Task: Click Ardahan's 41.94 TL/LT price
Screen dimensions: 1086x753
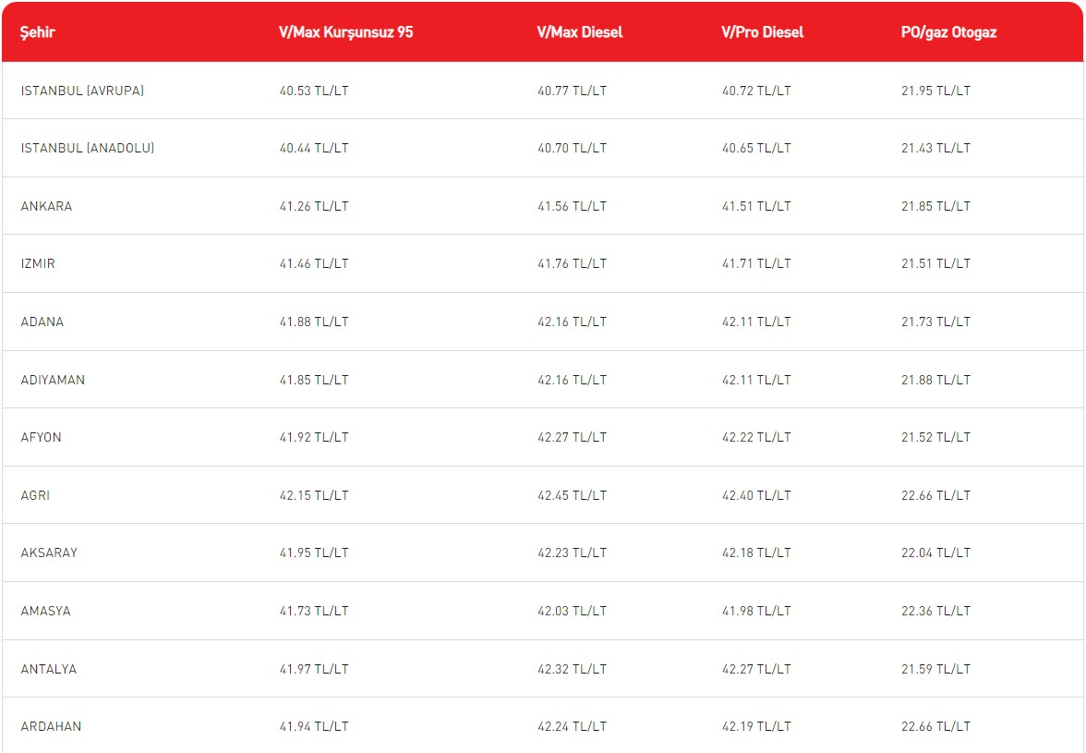Action: (314, 727)
